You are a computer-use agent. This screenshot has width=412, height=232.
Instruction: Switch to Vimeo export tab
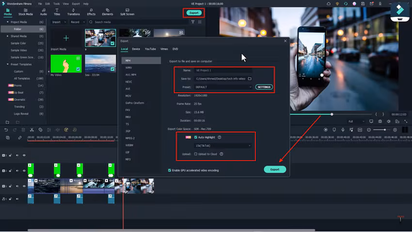point(164,49)
